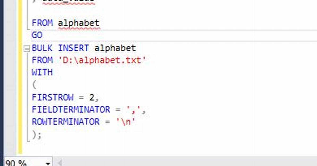Viewport: 317px width, 166px height.
Task: Click the ',' field terminator string
Action: [133, 110]
